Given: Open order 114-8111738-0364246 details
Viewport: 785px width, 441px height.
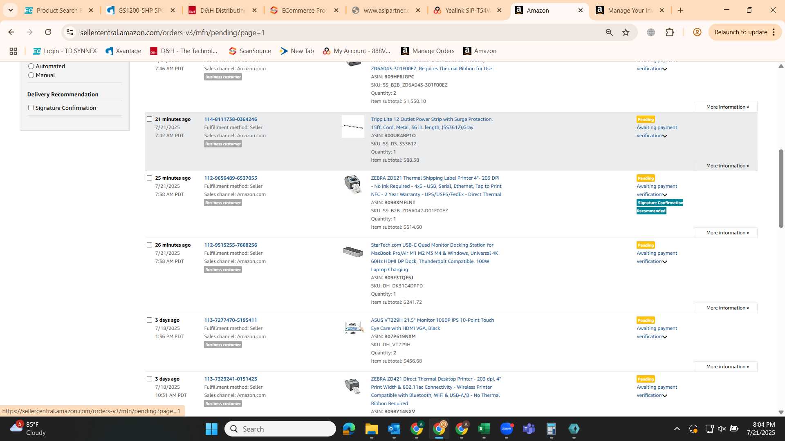Looking at the screenshot, I should coord(231,119).
